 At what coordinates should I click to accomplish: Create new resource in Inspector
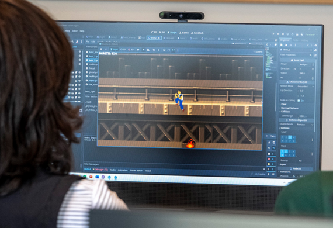click(x=282, y=45)
